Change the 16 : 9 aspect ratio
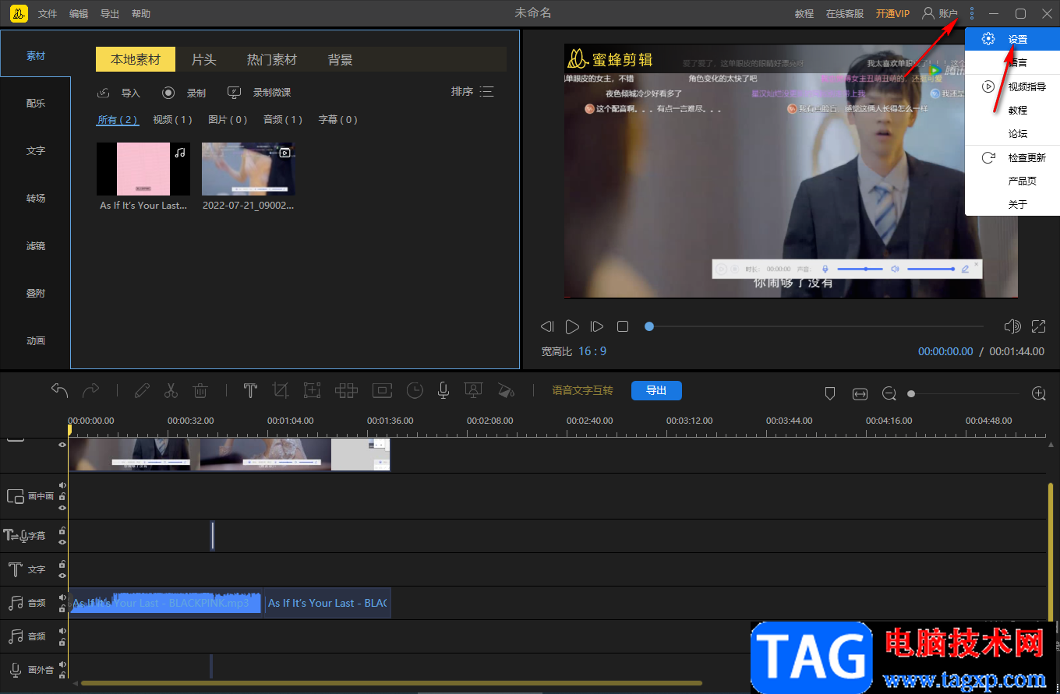Image resolution: width=1060 pixels, height=694 pixels. pos(592,351)
